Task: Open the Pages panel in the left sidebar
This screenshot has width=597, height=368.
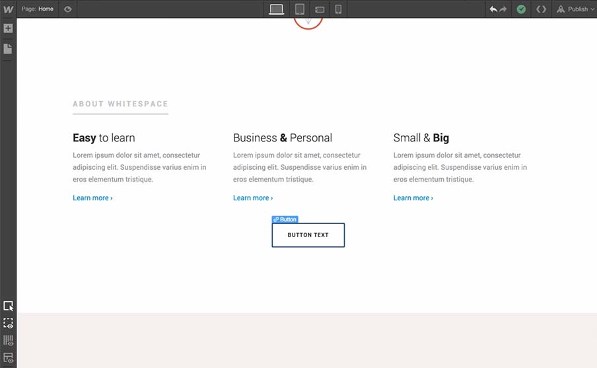Action: pos(8,49)
